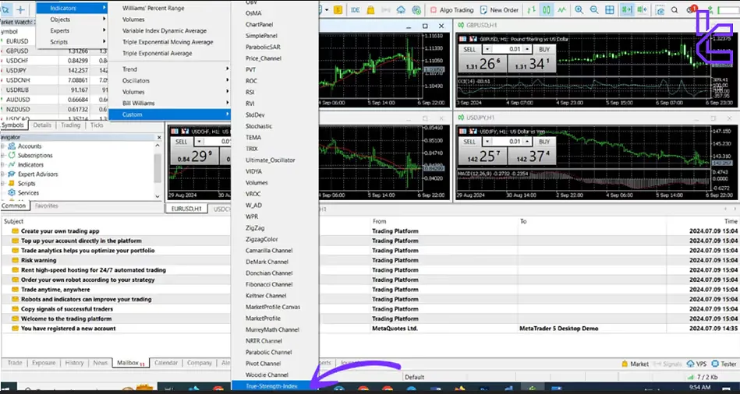Click the Navigator panel vertical scrollbar
740x394 pixels.
click(158, 167)
